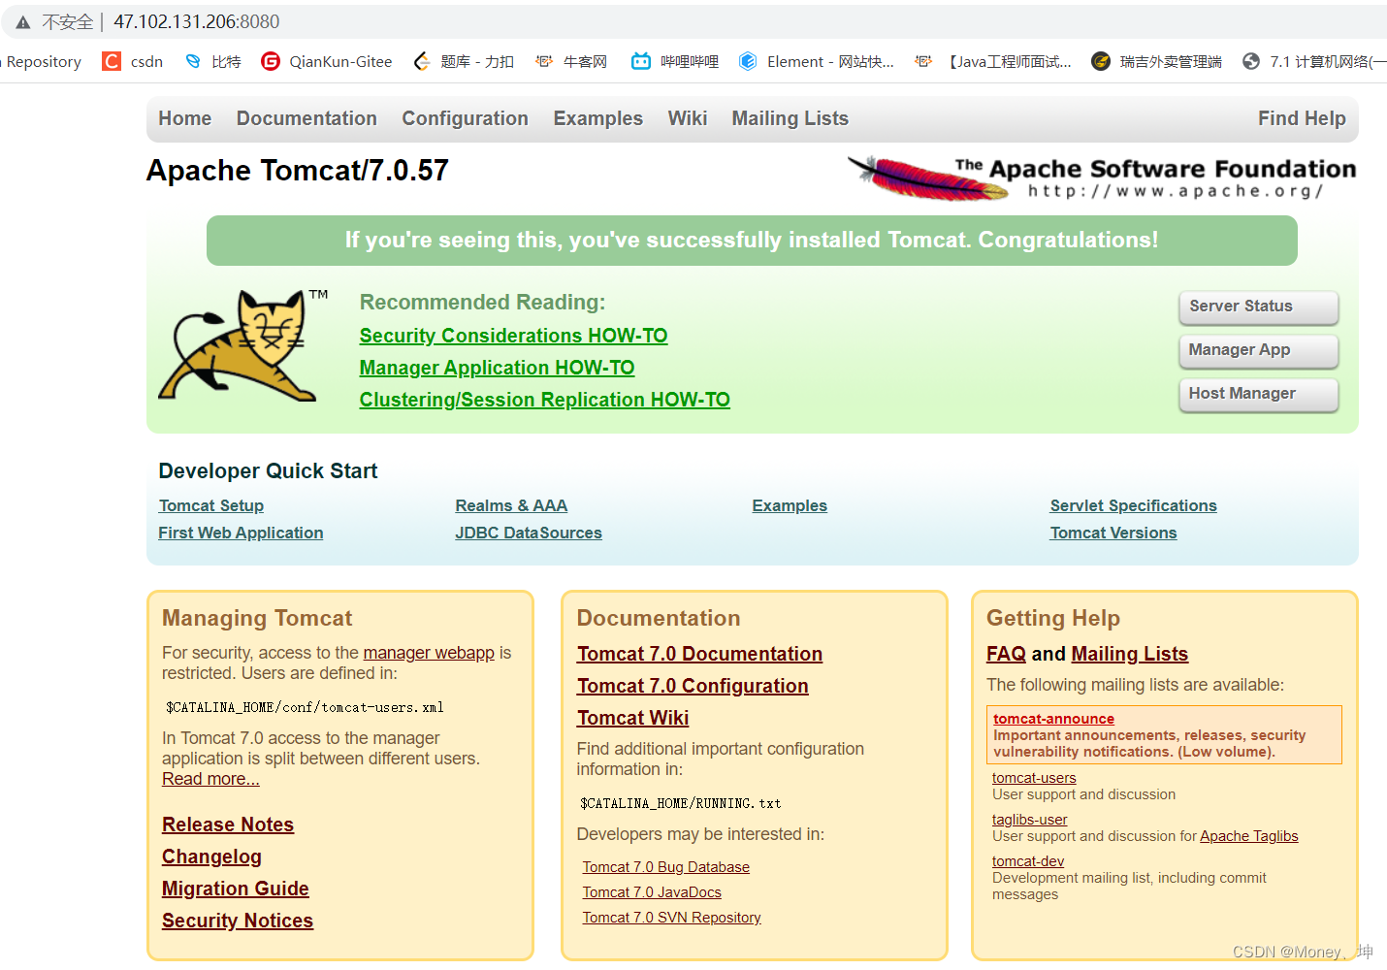Screen dimensions: 1387x970
Task: Click the $CATALINA_HOME/RUNNING.txt path text
Action: (680, 803)
